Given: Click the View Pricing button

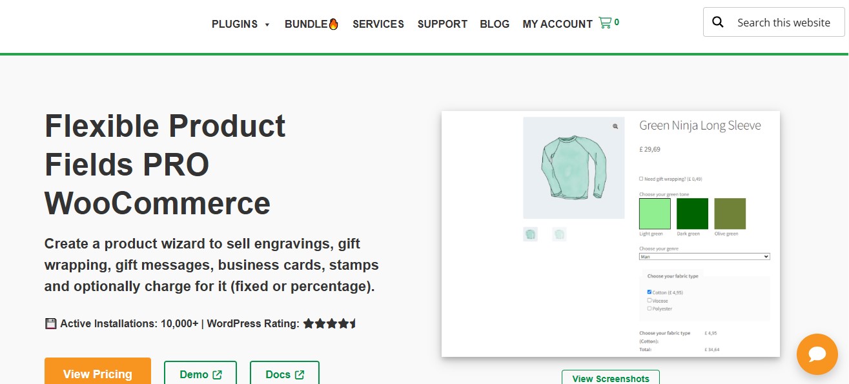Looking at the screenshot, I should [97, 374].
